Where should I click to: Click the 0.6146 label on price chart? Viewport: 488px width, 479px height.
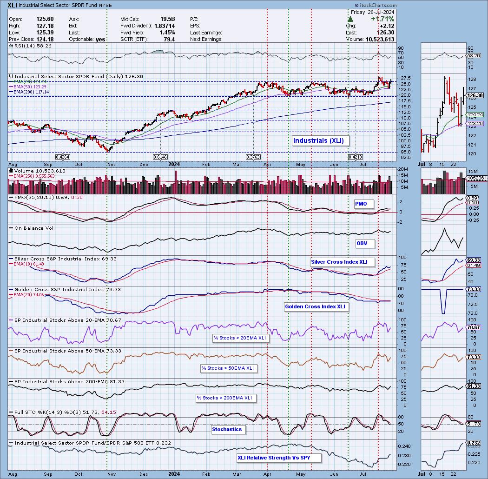tap(160, 157)
